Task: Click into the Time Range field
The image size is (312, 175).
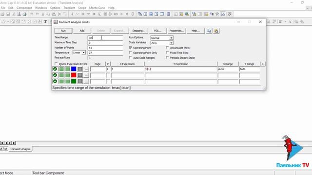Action: tap(105, 38)
